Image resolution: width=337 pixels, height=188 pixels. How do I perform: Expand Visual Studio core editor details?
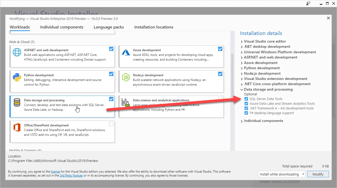(242, 42)
